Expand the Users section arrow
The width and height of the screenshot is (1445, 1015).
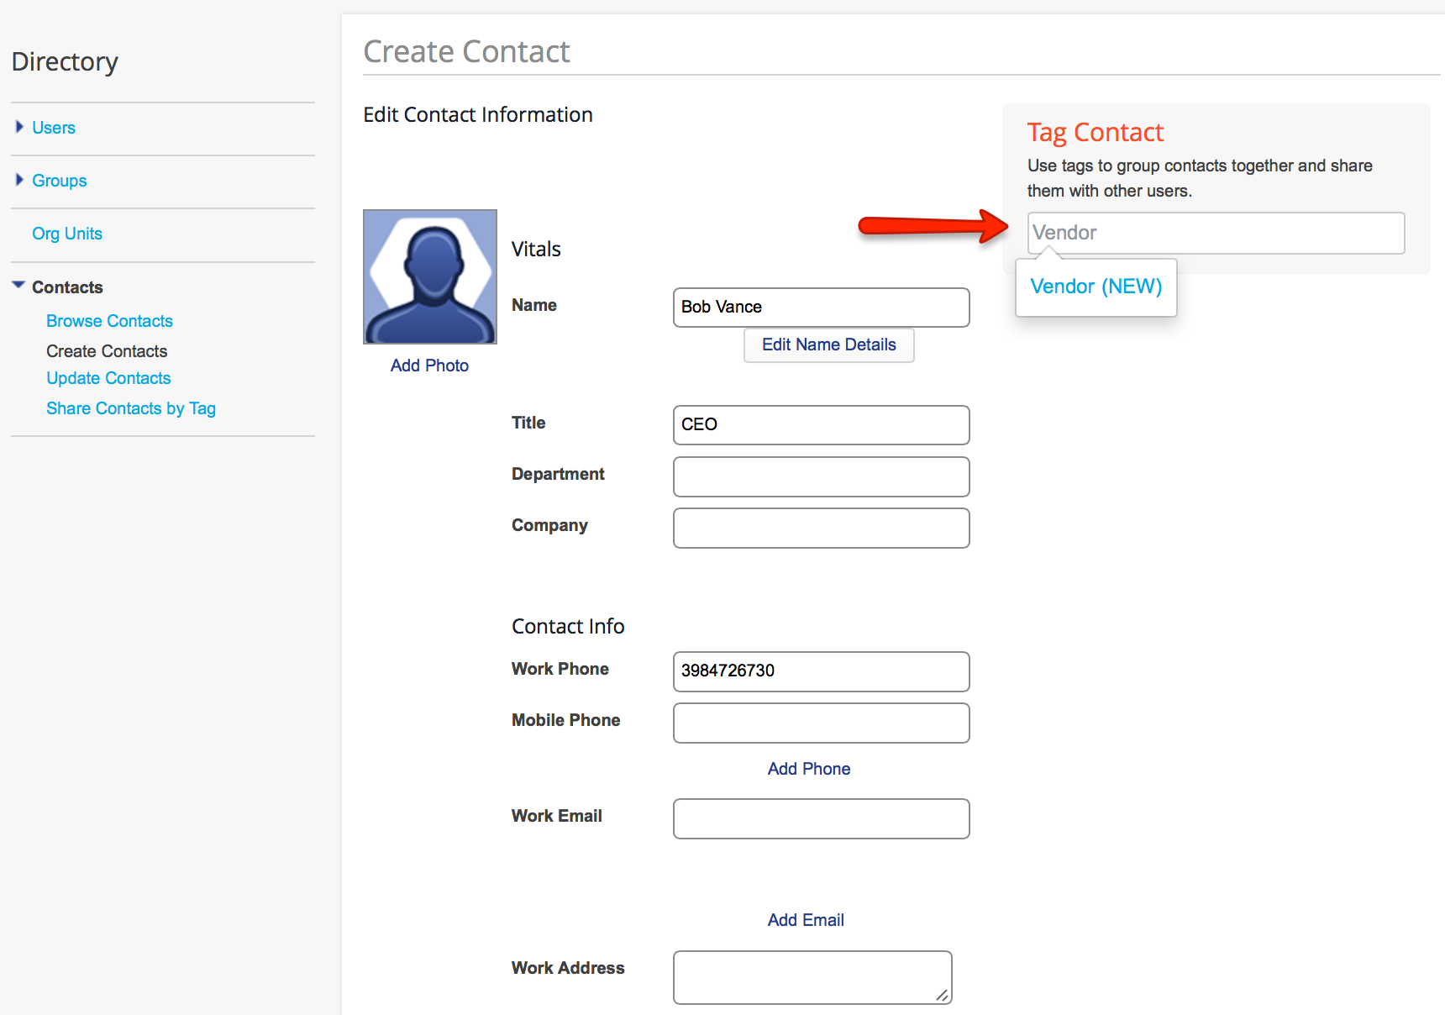tap(19, 127)
